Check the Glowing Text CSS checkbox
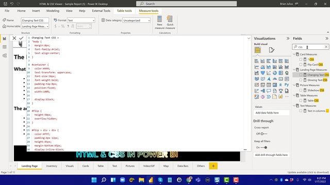This screenshot has height=185, width=330. [x=301, y=80]
